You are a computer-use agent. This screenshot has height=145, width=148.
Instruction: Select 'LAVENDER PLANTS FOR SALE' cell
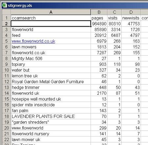coord(51,116)
